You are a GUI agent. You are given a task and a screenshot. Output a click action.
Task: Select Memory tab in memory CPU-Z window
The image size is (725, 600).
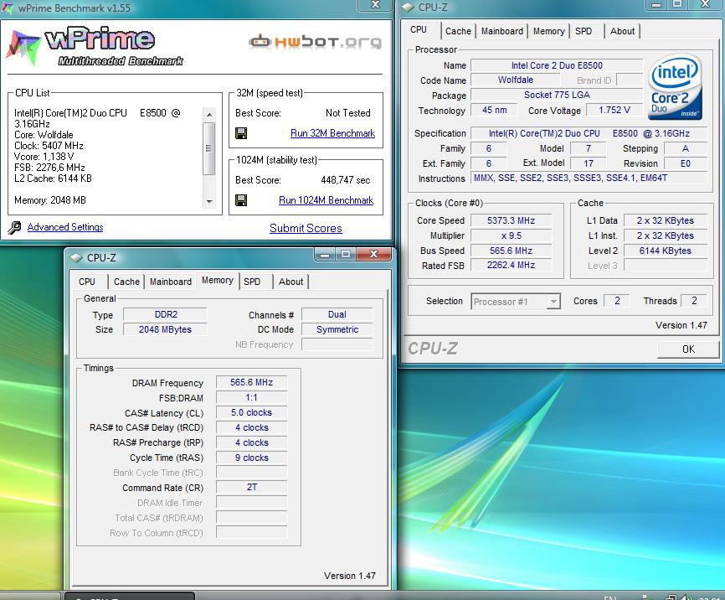pyautogui.click(x=218, y=280)
